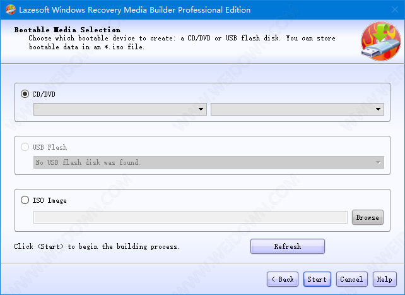Click the Bootable Media Selection heading
The image size is (405, 295).
coord(67,30)
